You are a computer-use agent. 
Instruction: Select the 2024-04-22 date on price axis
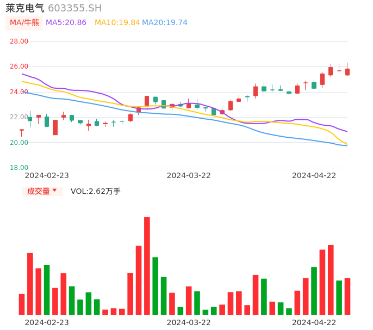pyautogui.click(x=314, y=175)
